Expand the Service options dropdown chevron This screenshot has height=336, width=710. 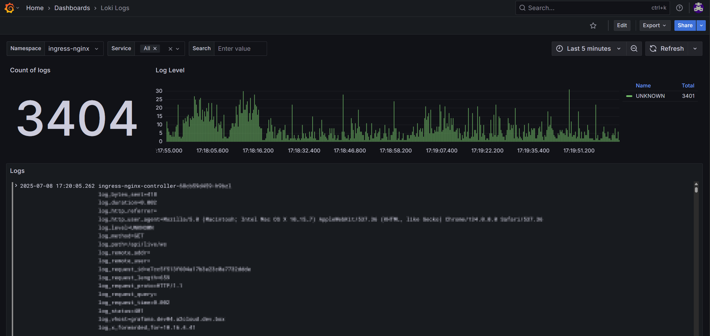(x=178, y=49)
